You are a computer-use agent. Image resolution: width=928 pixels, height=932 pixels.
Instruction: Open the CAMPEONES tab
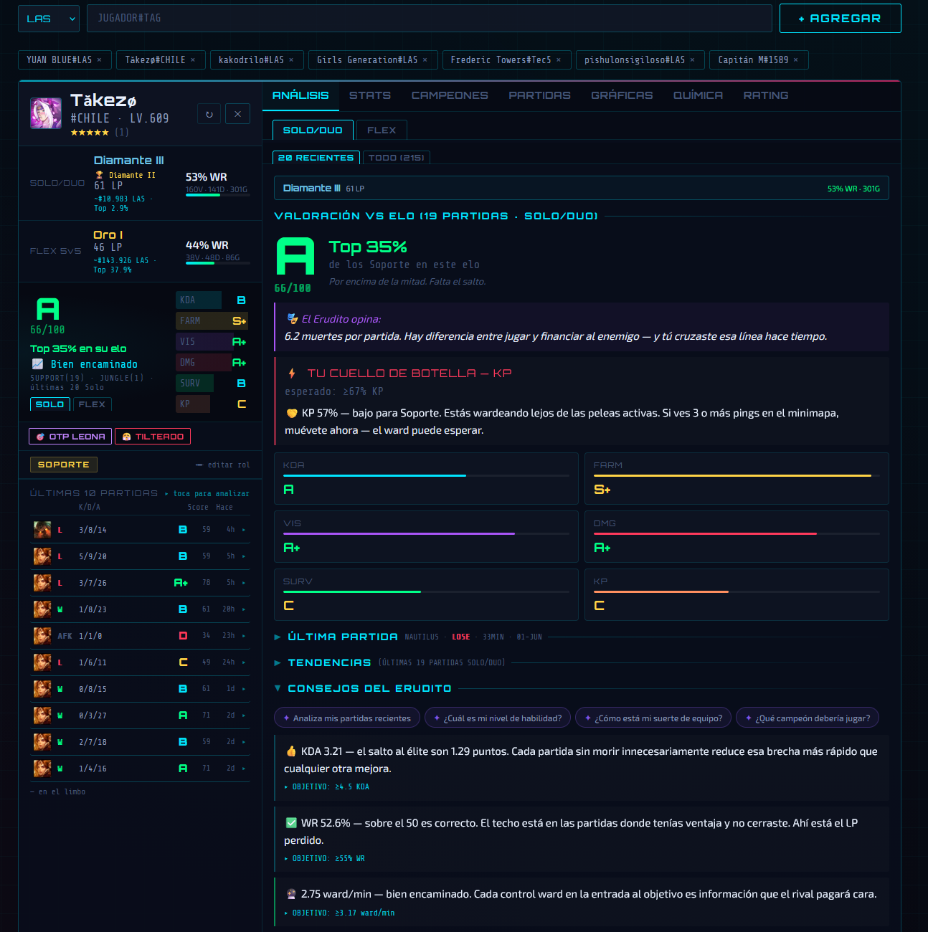[450, 95]
